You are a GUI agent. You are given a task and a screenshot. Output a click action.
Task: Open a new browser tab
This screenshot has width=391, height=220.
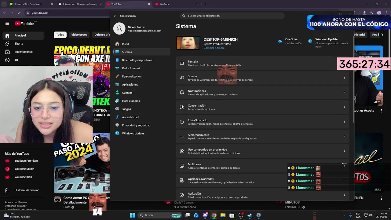pyautogui.click(x=205, y=4)
